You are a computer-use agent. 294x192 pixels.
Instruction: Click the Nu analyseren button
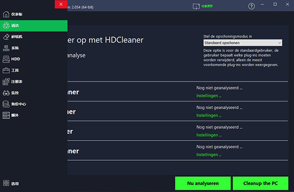(x=203, y=183)
